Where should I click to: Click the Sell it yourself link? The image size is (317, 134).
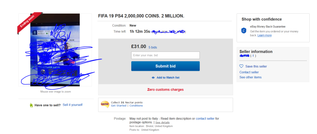pos(72,105)
